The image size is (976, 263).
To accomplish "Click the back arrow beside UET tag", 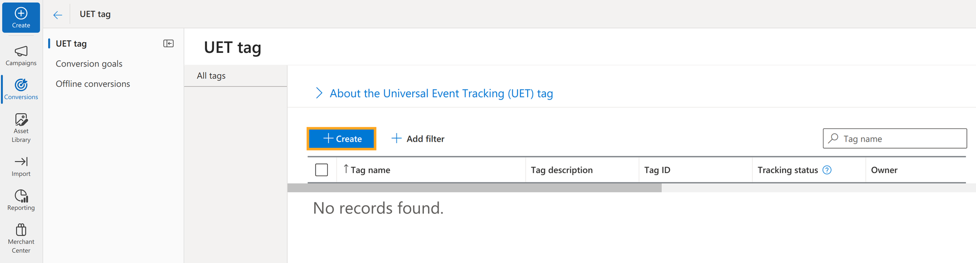I will (57, 15).
